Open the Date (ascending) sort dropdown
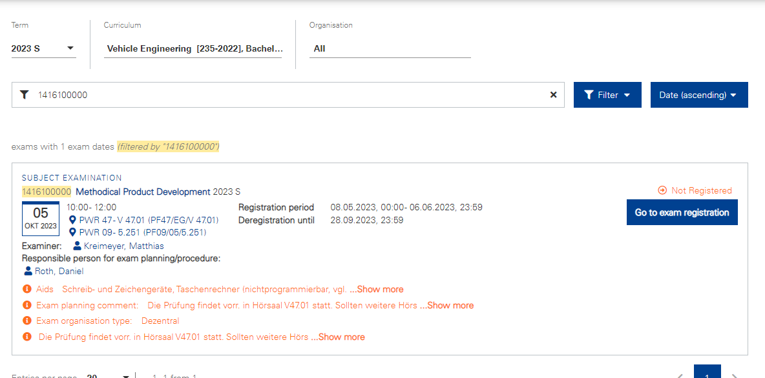 [x=699, y=95]
